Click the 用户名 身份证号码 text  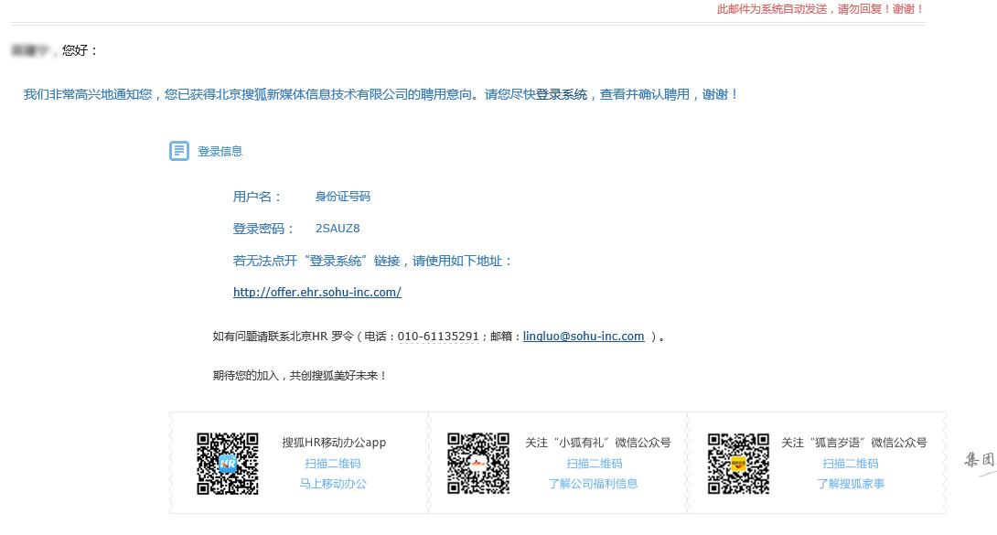(x=302, y=196)
